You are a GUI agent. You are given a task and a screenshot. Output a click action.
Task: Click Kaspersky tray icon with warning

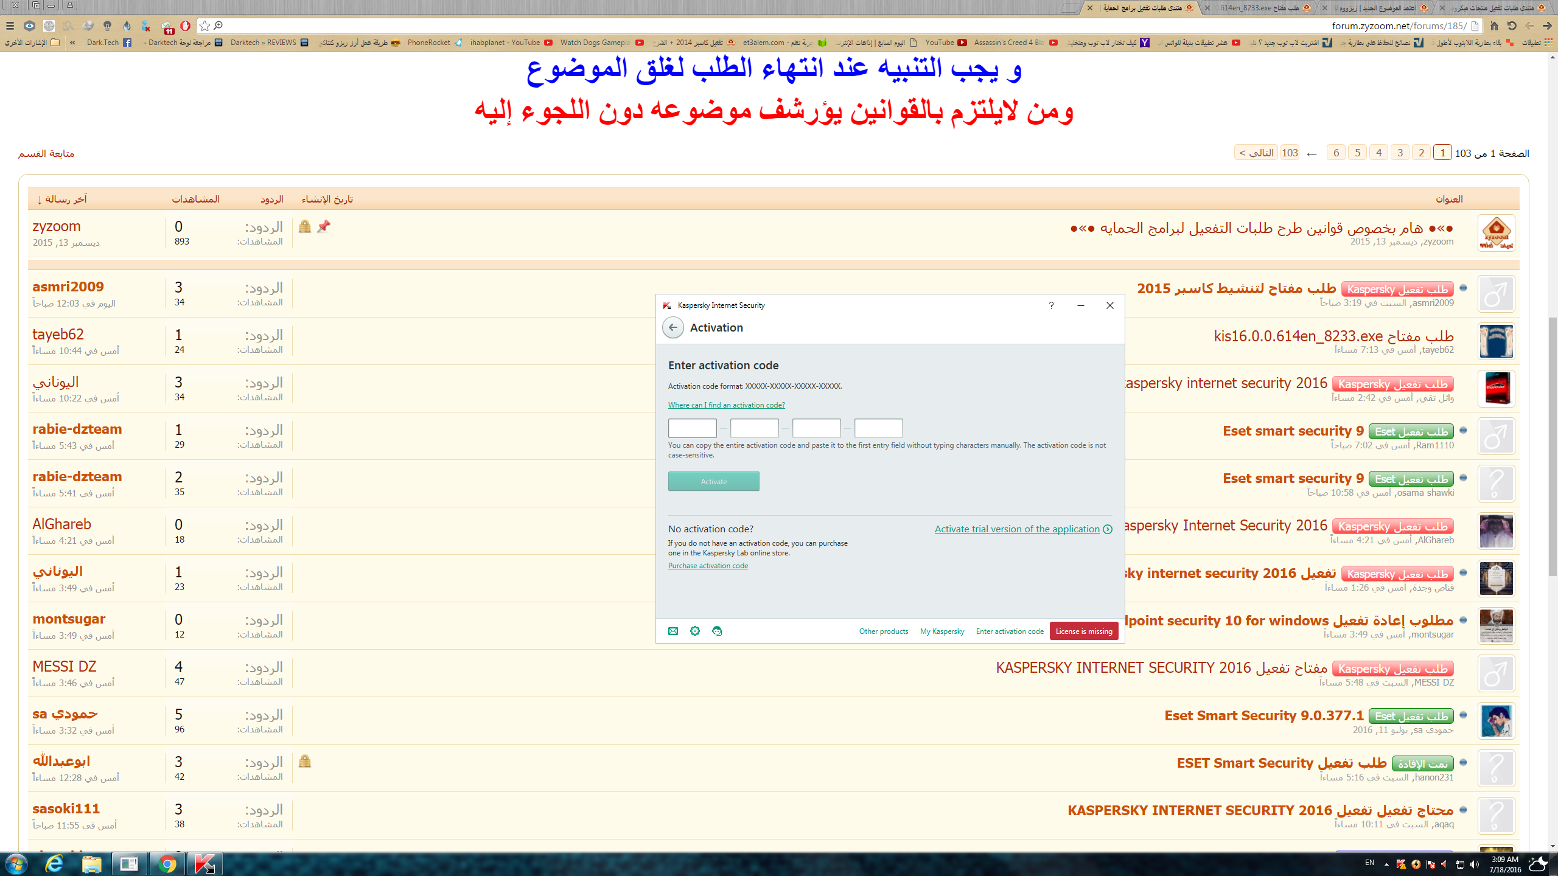tap(1401, 864)
